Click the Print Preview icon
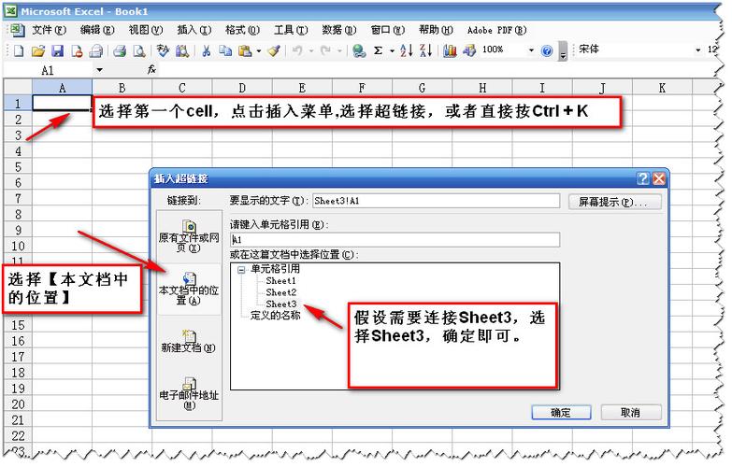 click(x=139, y=50)
